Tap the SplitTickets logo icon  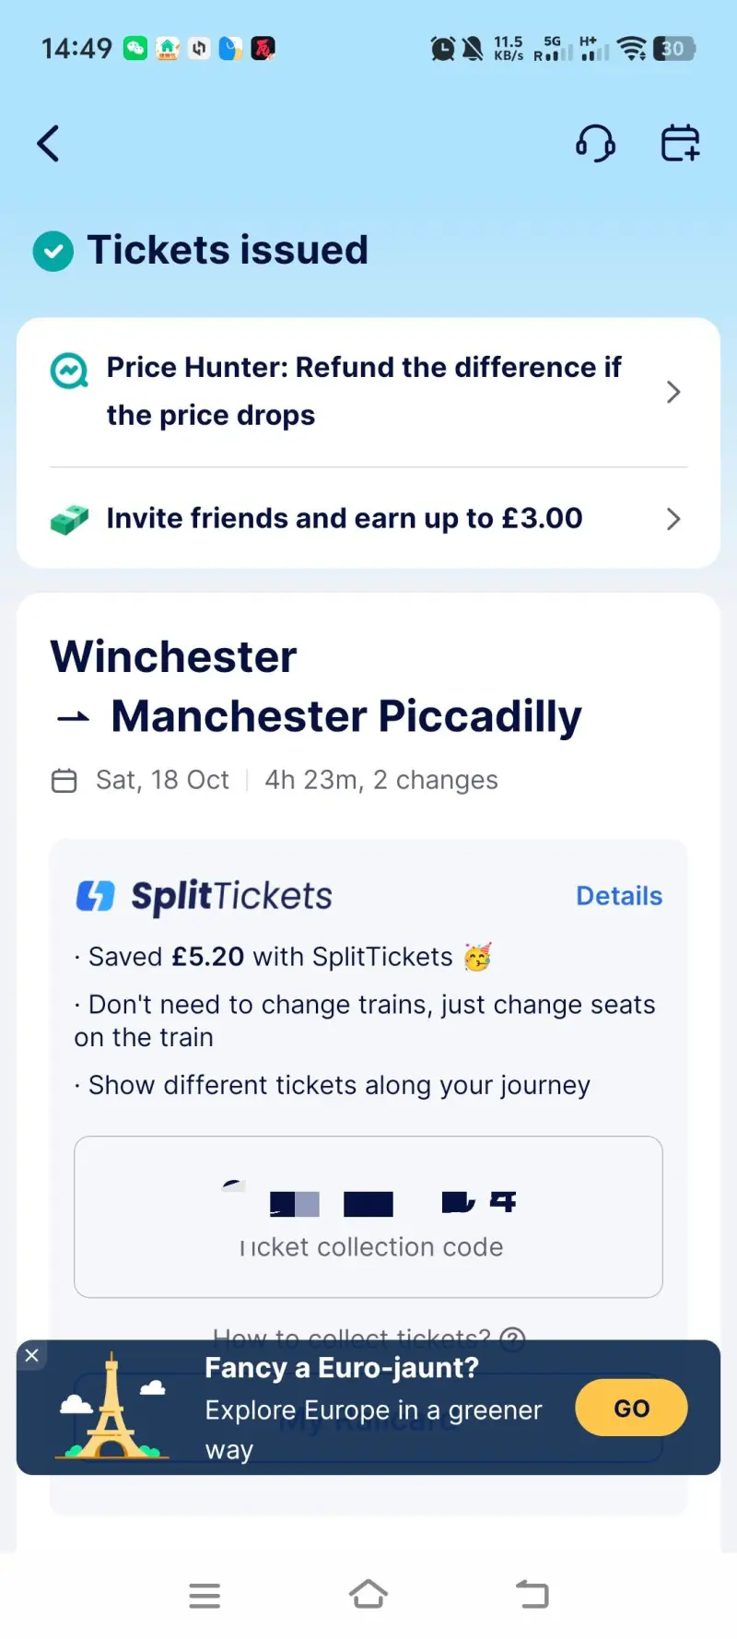coord(95,896)
